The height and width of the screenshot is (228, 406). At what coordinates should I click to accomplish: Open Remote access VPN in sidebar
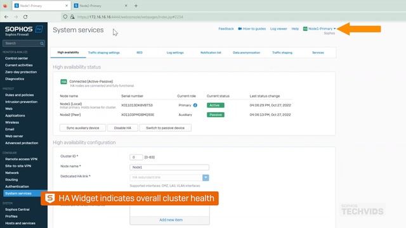point(21,159)
